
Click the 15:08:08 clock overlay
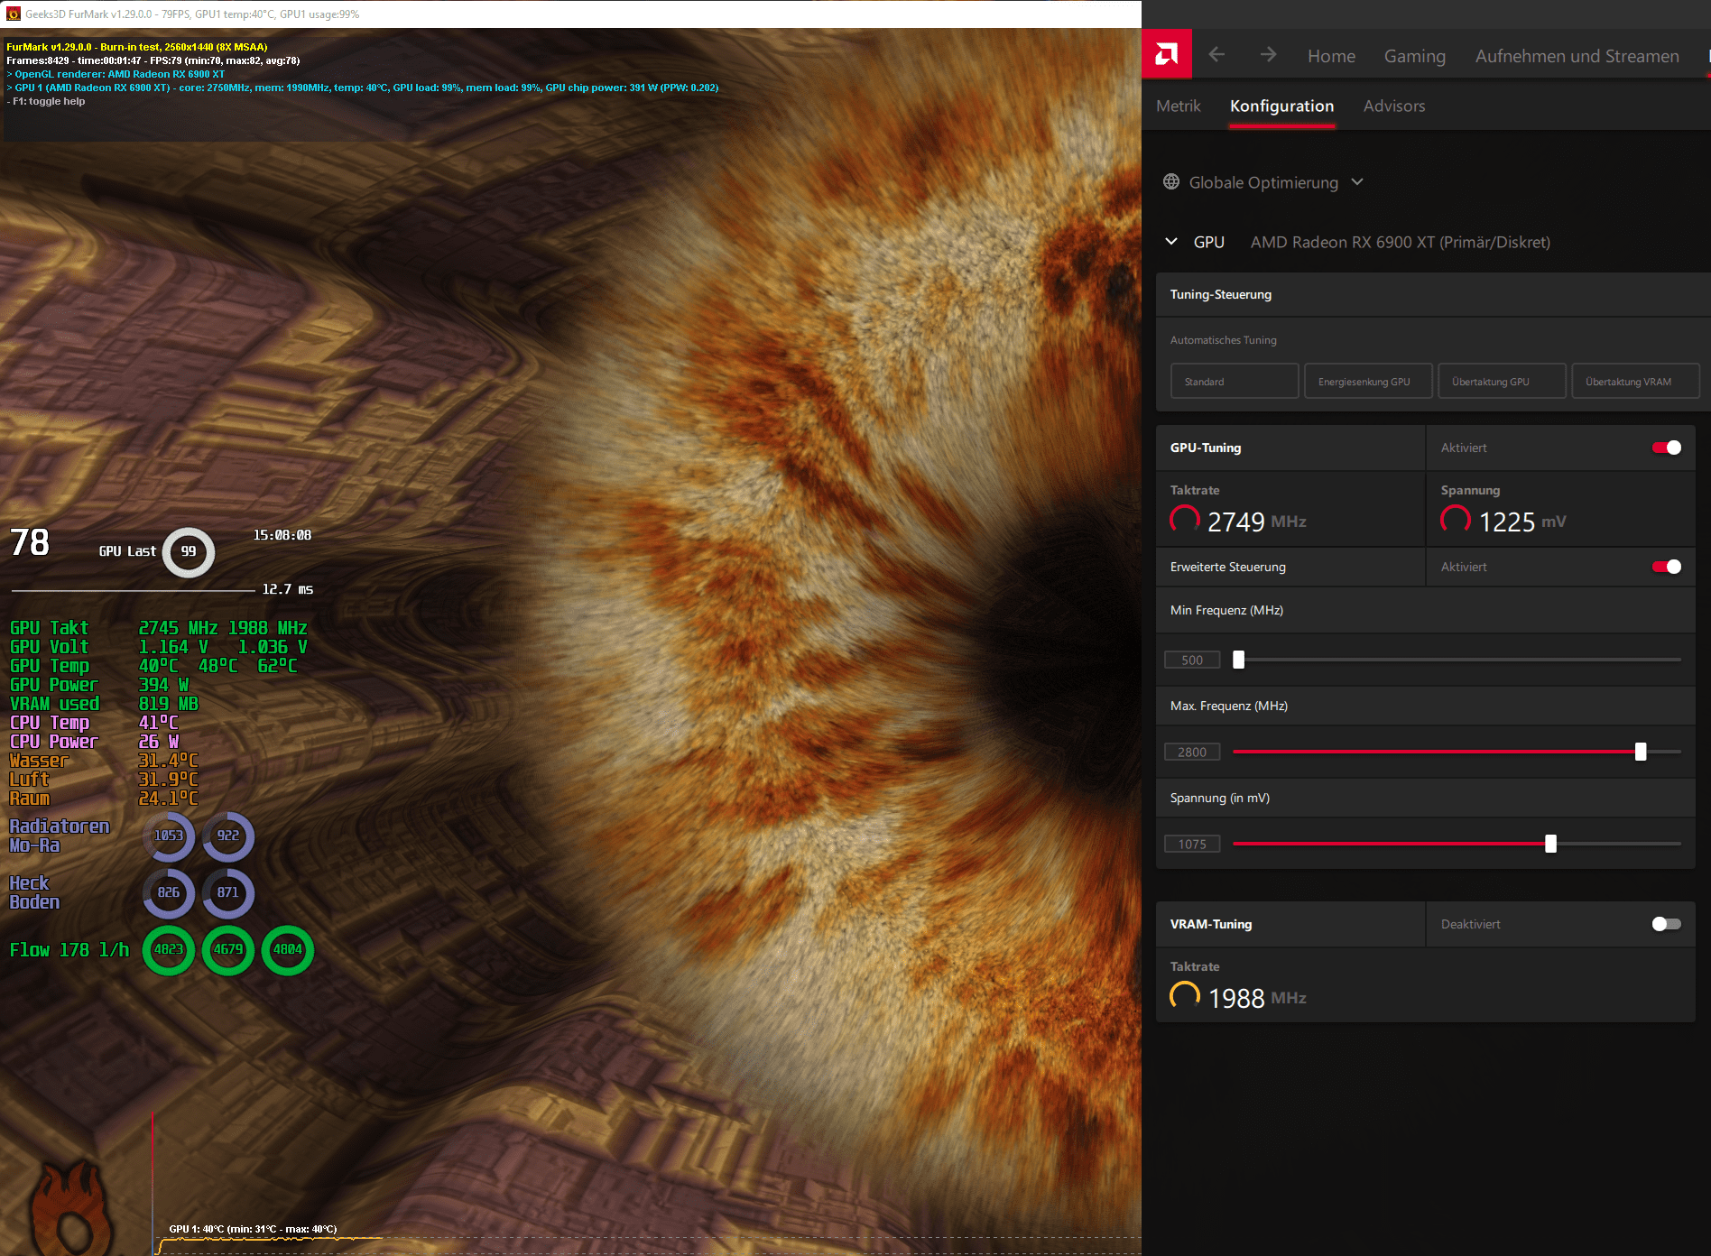click(282, 535)
